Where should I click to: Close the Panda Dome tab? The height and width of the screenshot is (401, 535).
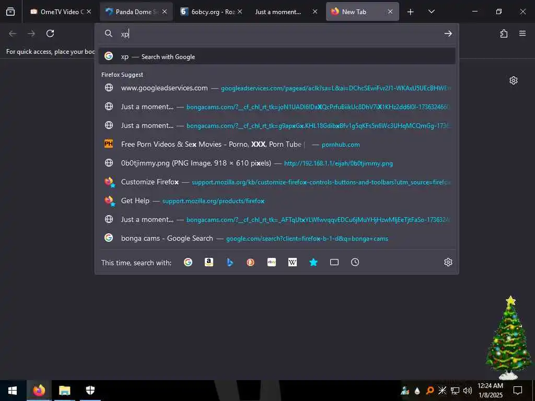point(165,11)
